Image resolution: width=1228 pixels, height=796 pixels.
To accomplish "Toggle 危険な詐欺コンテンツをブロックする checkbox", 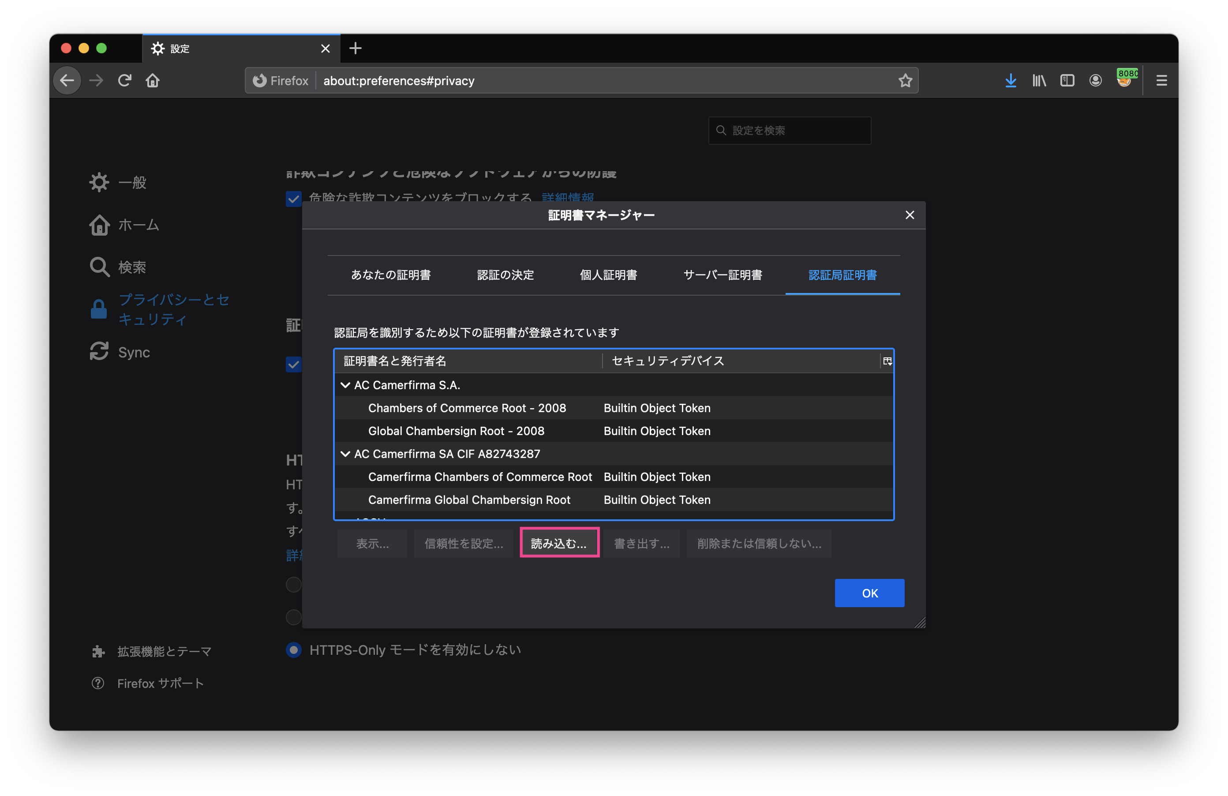I will tap(294, 199).
